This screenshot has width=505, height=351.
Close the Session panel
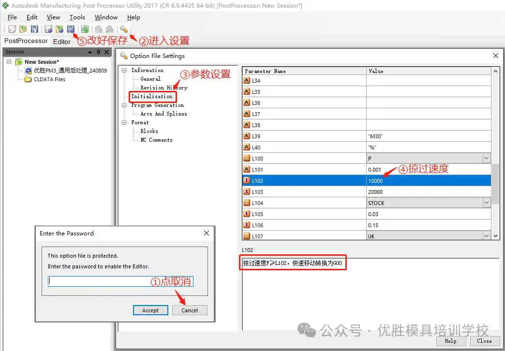tap(106, 52)
